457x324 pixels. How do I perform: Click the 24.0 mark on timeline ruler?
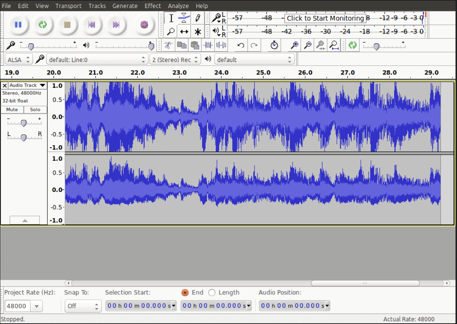(x=221, y=73)
